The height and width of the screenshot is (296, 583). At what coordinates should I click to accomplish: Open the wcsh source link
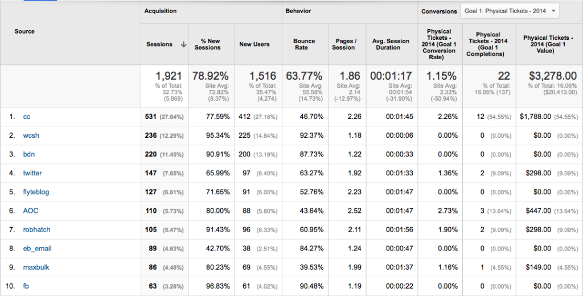click(x=31, y=135)
